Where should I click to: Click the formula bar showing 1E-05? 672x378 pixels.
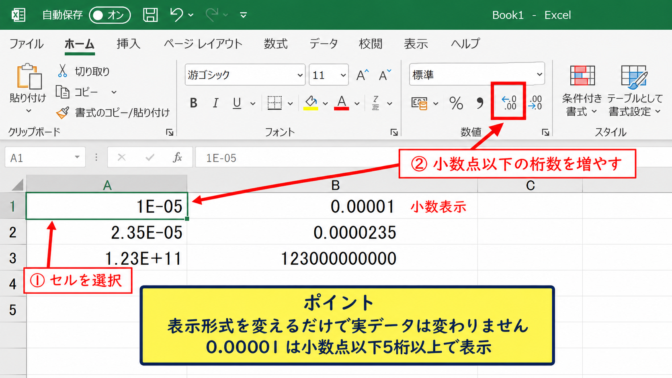pos(297,157)
